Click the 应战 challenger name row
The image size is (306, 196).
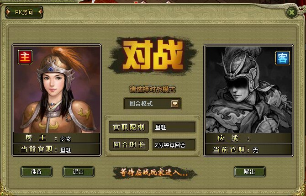pos(249,138)
